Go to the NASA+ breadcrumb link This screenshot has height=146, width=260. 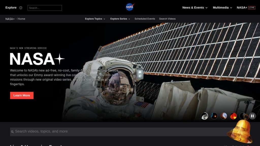pyautogui.click(x=10, y=19)
